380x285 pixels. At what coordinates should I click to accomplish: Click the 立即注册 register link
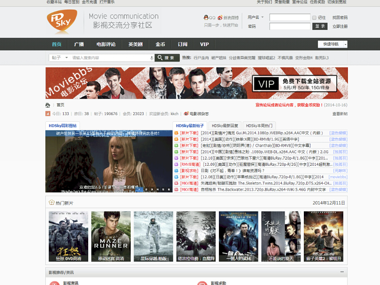click(x=340, y=26)
